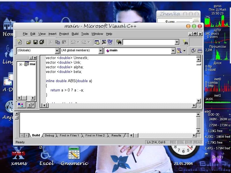Click the Copy icon in the toolbar
This screenshot has height=173, width=231.
click(x=57, y=42)
